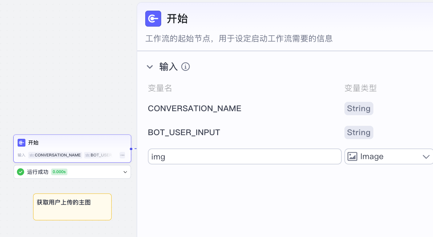This screenshot has height=237, width=433.
Task: Click the small Start icon on the canvas node
Action: pos(22,143)
